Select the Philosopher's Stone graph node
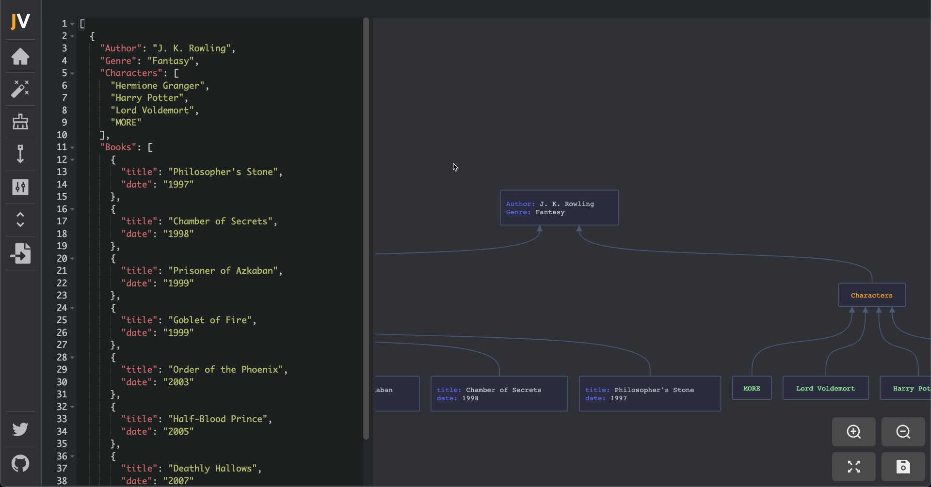The width and height of the screenshot is (931, 487). 650,393
